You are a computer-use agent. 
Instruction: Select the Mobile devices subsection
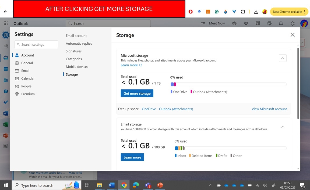[x=77, y=67]
